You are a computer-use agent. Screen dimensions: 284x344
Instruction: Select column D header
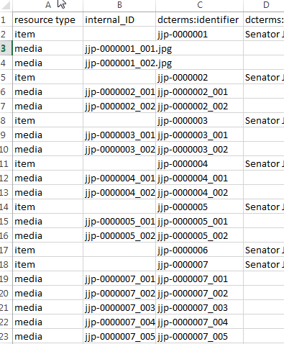264,5
